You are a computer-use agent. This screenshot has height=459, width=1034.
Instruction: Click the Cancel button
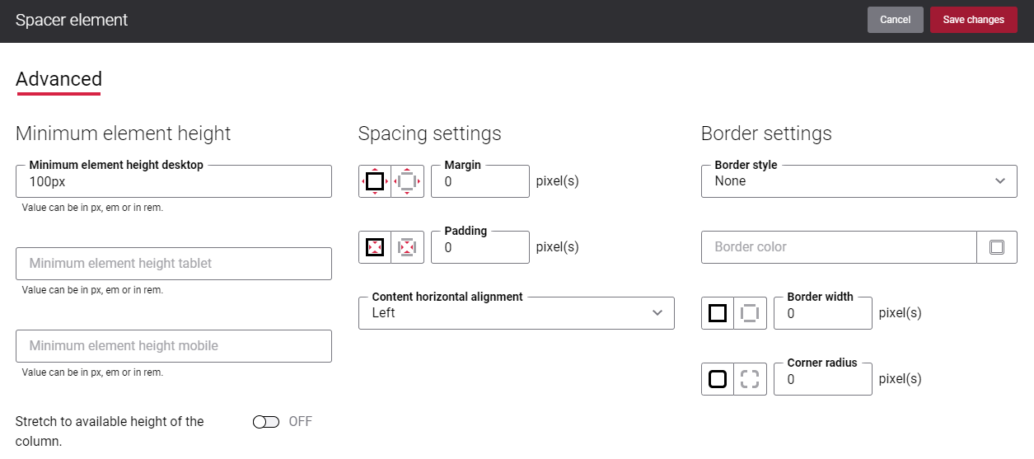[x=896, y=20]
